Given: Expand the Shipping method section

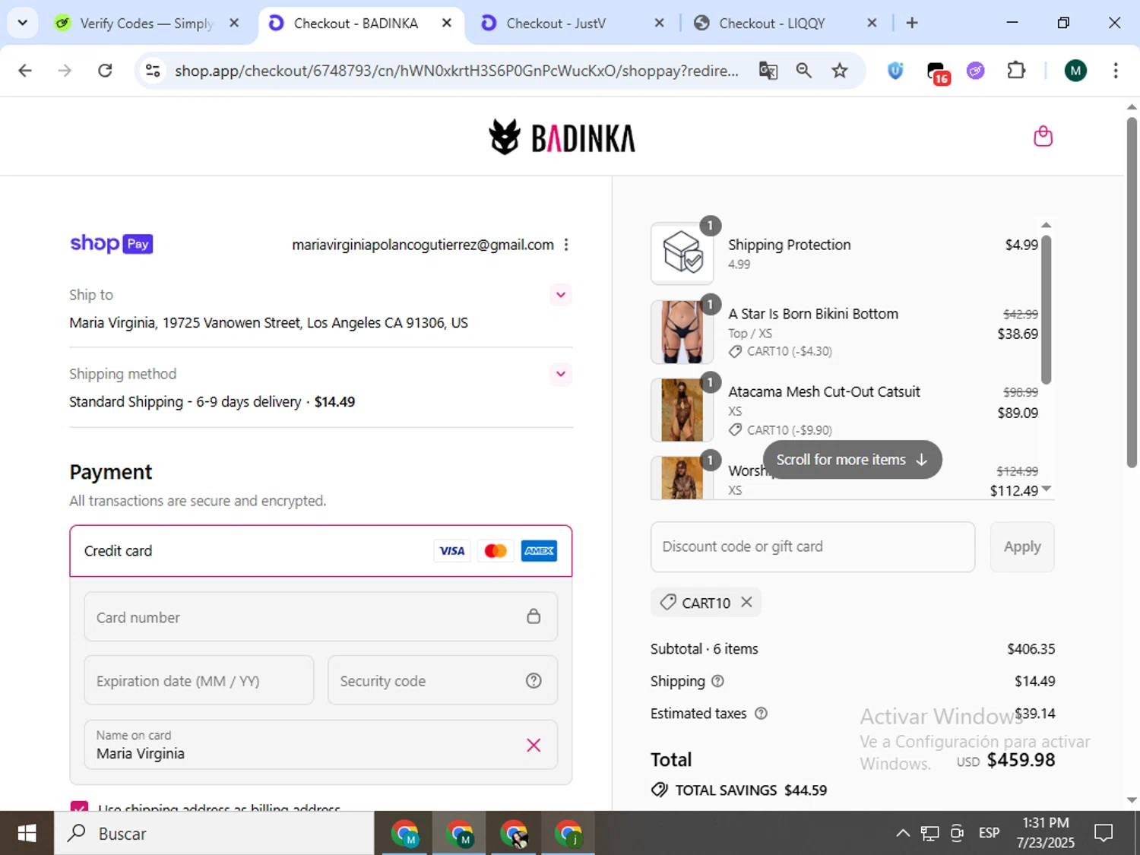Looking at the screenshot, I should pos(561,374).
